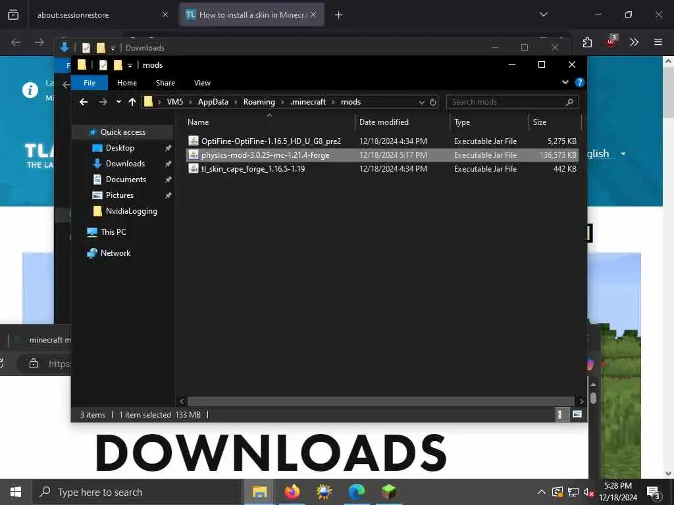Navigate to VM5 in the breadcrumb
The image size is (674, 505).
[x=175, y=102]
